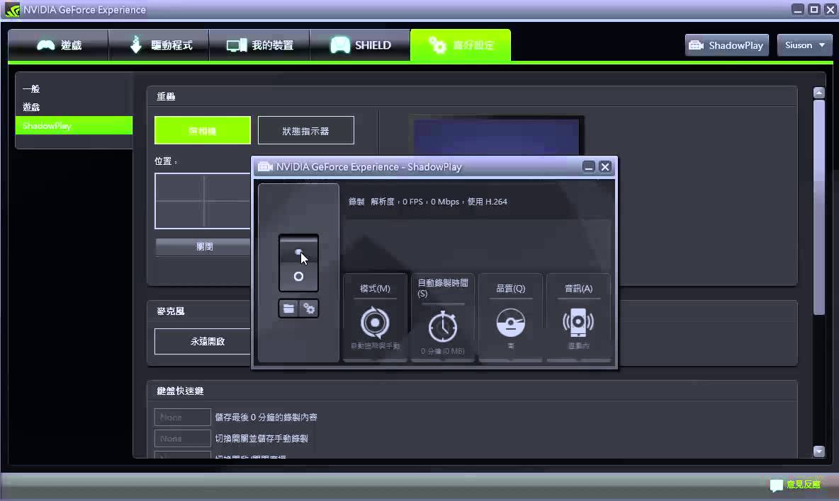The width and height of the screenshot is (839, 501).
Task: Select 遊戲 in the sidebar
Action: (32, 108)
